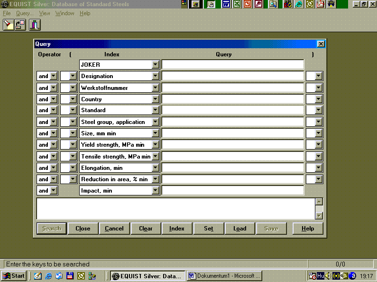377x282 pixels.
Task: Click the Save button
Action: [x=271, y=229]
